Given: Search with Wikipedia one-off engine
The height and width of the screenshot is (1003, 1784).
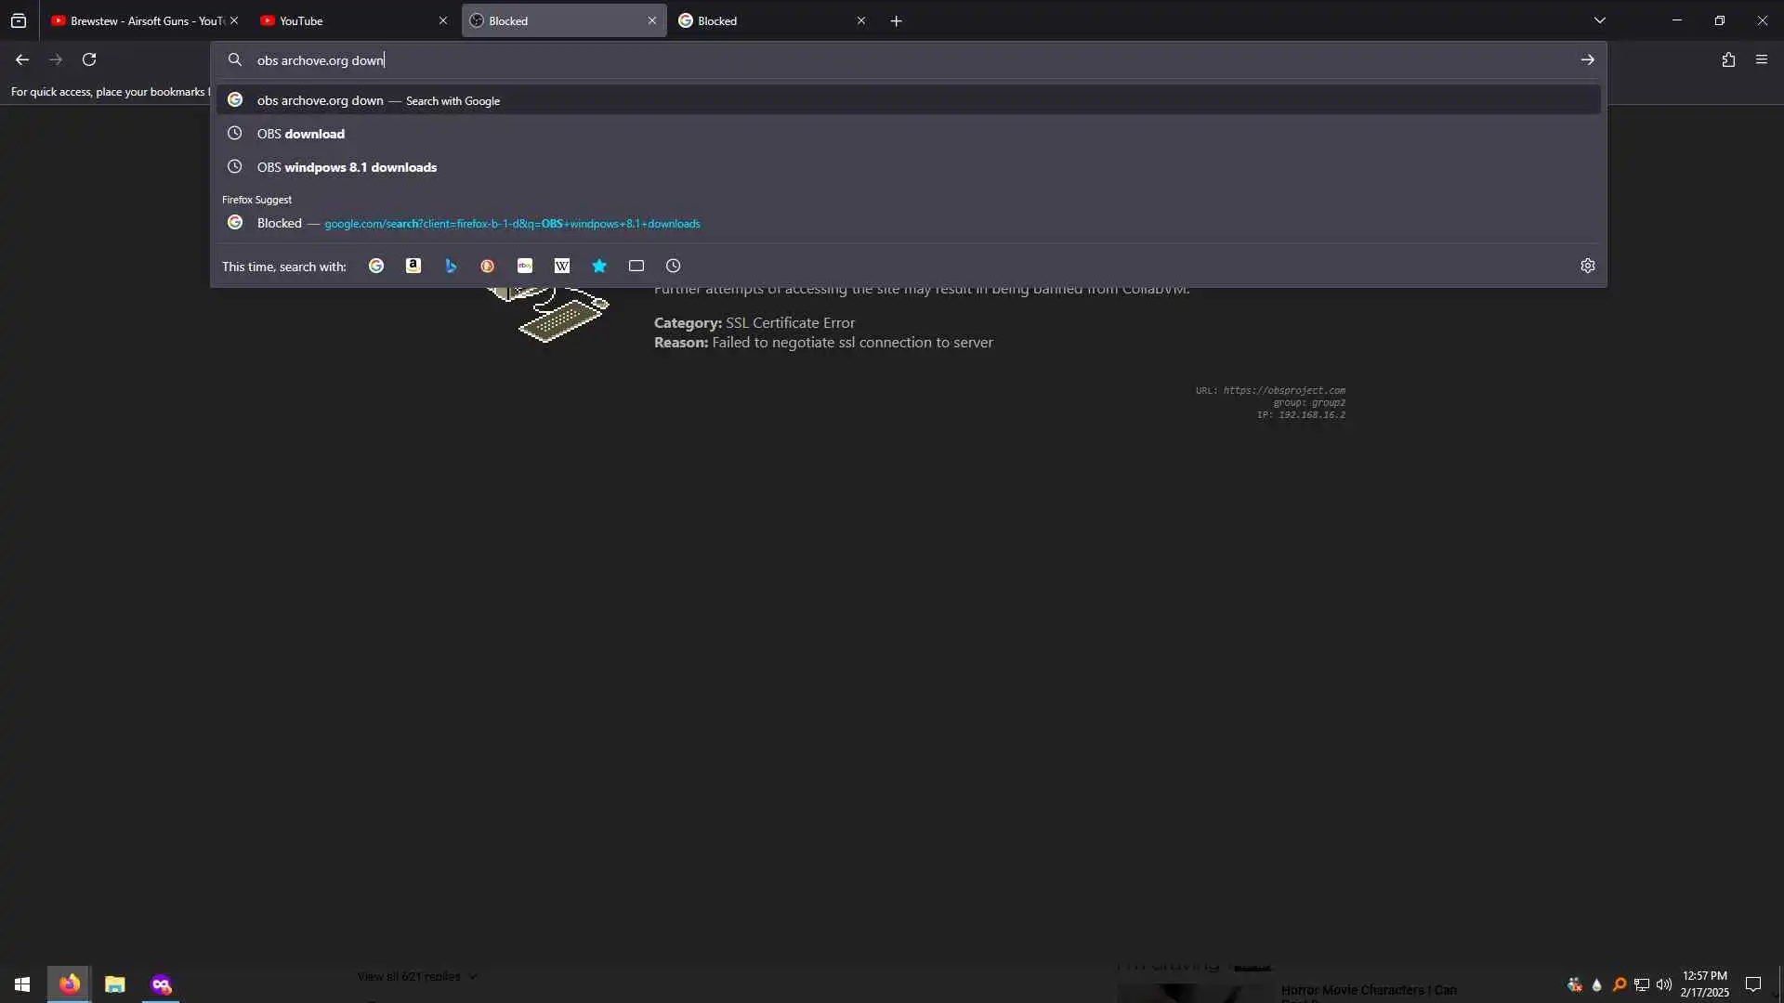Looking at the screenshot, I should click(x=562, y=266).
